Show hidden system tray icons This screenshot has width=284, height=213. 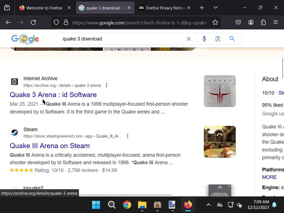coord(209,205)
